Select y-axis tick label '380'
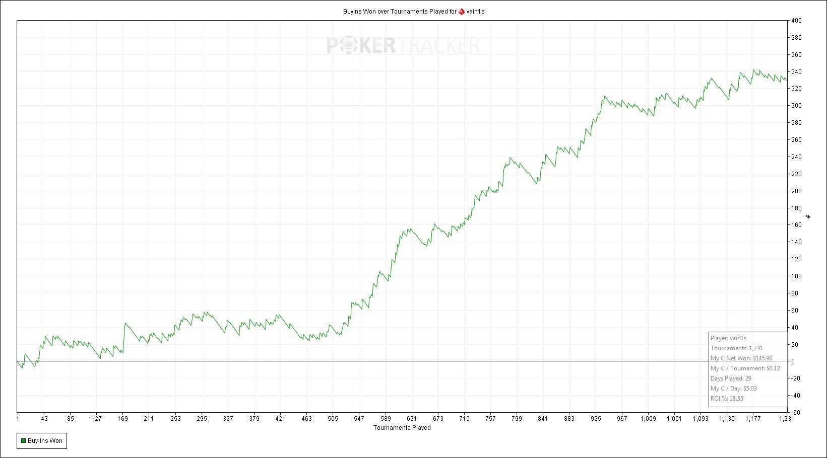Image resolution: width=827 pixels, height=458 pixels. (x=796, y=38)
